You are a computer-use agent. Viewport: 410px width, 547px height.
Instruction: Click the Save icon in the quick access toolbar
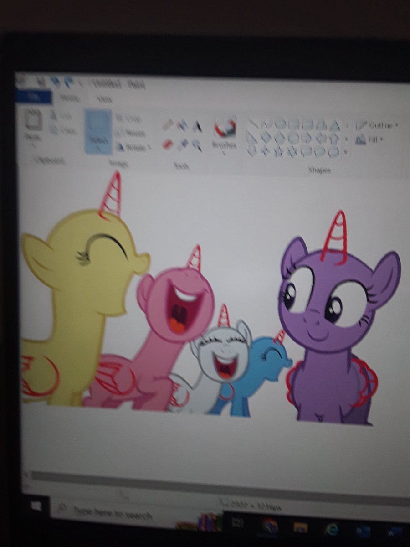click(41, 83)
